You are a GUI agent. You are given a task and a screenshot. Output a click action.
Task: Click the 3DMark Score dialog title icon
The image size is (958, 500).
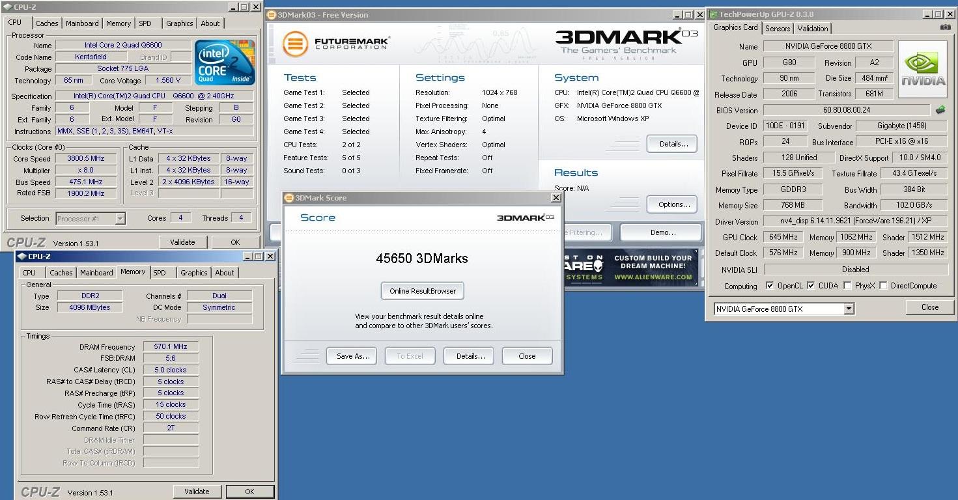[289, 198]
